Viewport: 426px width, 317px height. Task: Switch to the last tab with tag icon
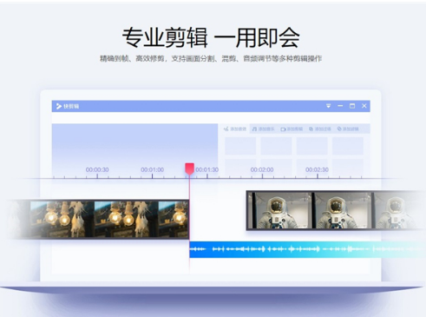348,129
